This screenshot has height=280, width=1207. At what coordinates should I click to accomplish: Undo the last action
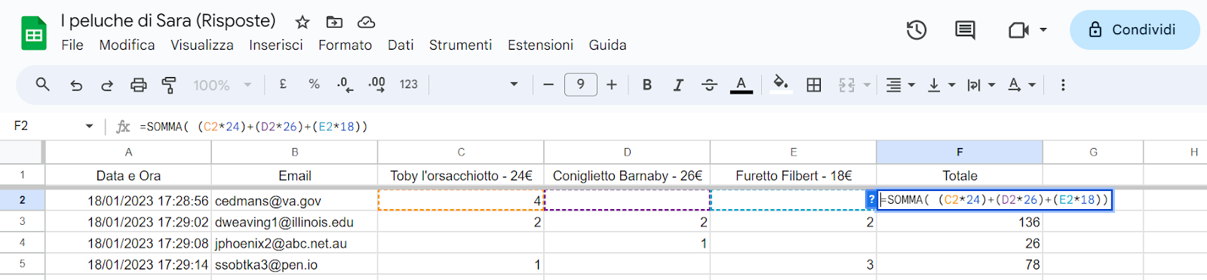pos(76,85)
